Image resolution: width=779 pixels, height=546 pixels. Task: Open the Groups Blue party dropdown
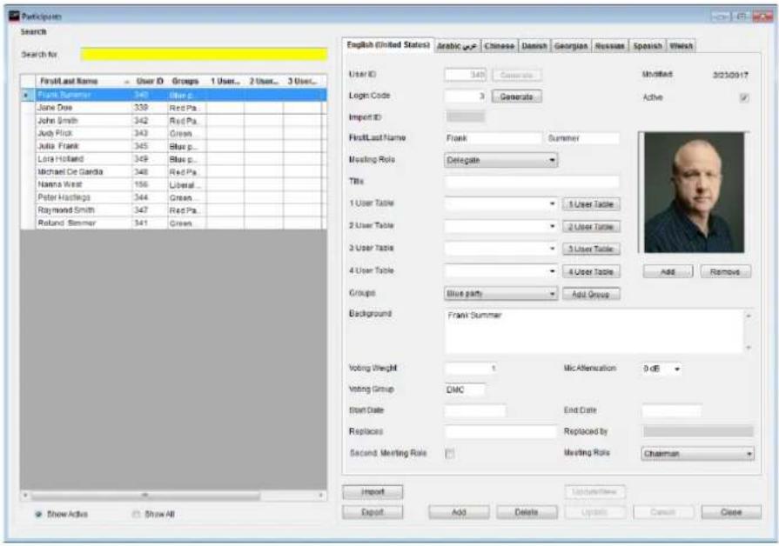(500, 294)
